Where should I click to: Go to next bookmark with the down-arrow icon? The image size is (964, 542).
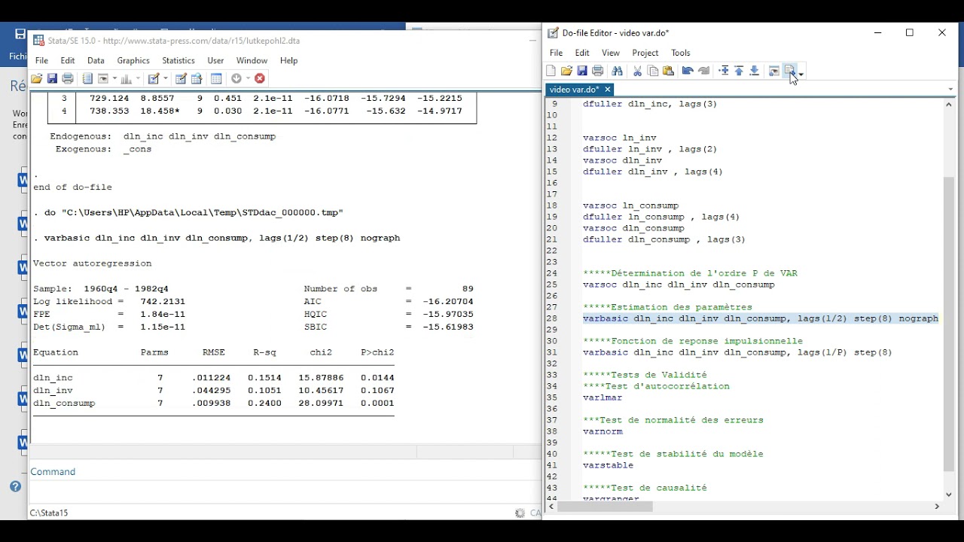click(x=754, y=71)
